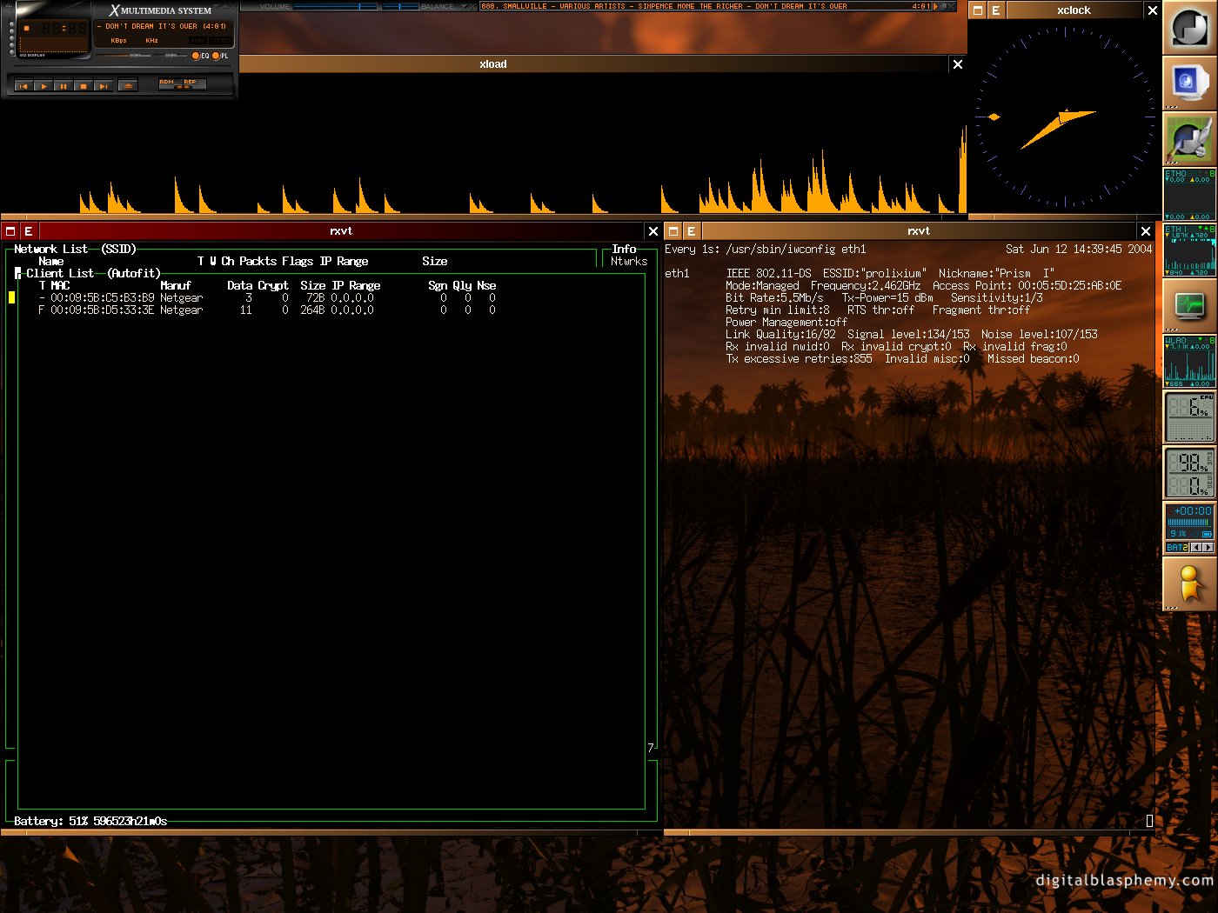
Task: Click the Client List (Autofit) header
Action: 93,274
